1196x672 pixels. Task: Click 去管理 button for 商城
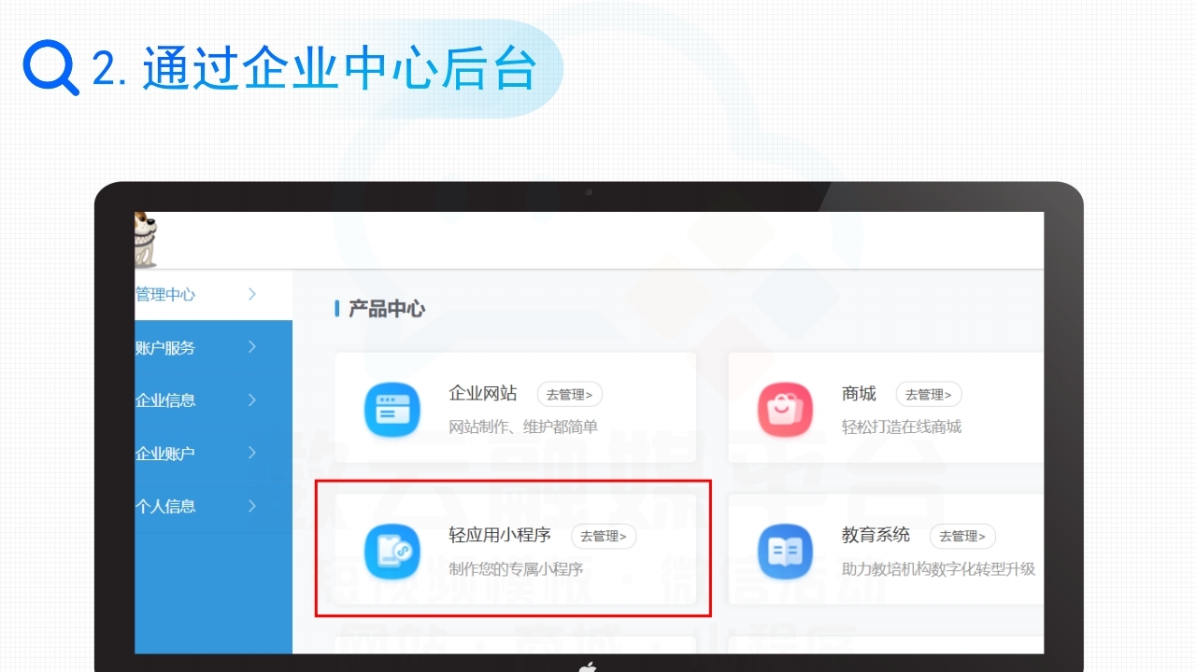click(x=929, y=394)
